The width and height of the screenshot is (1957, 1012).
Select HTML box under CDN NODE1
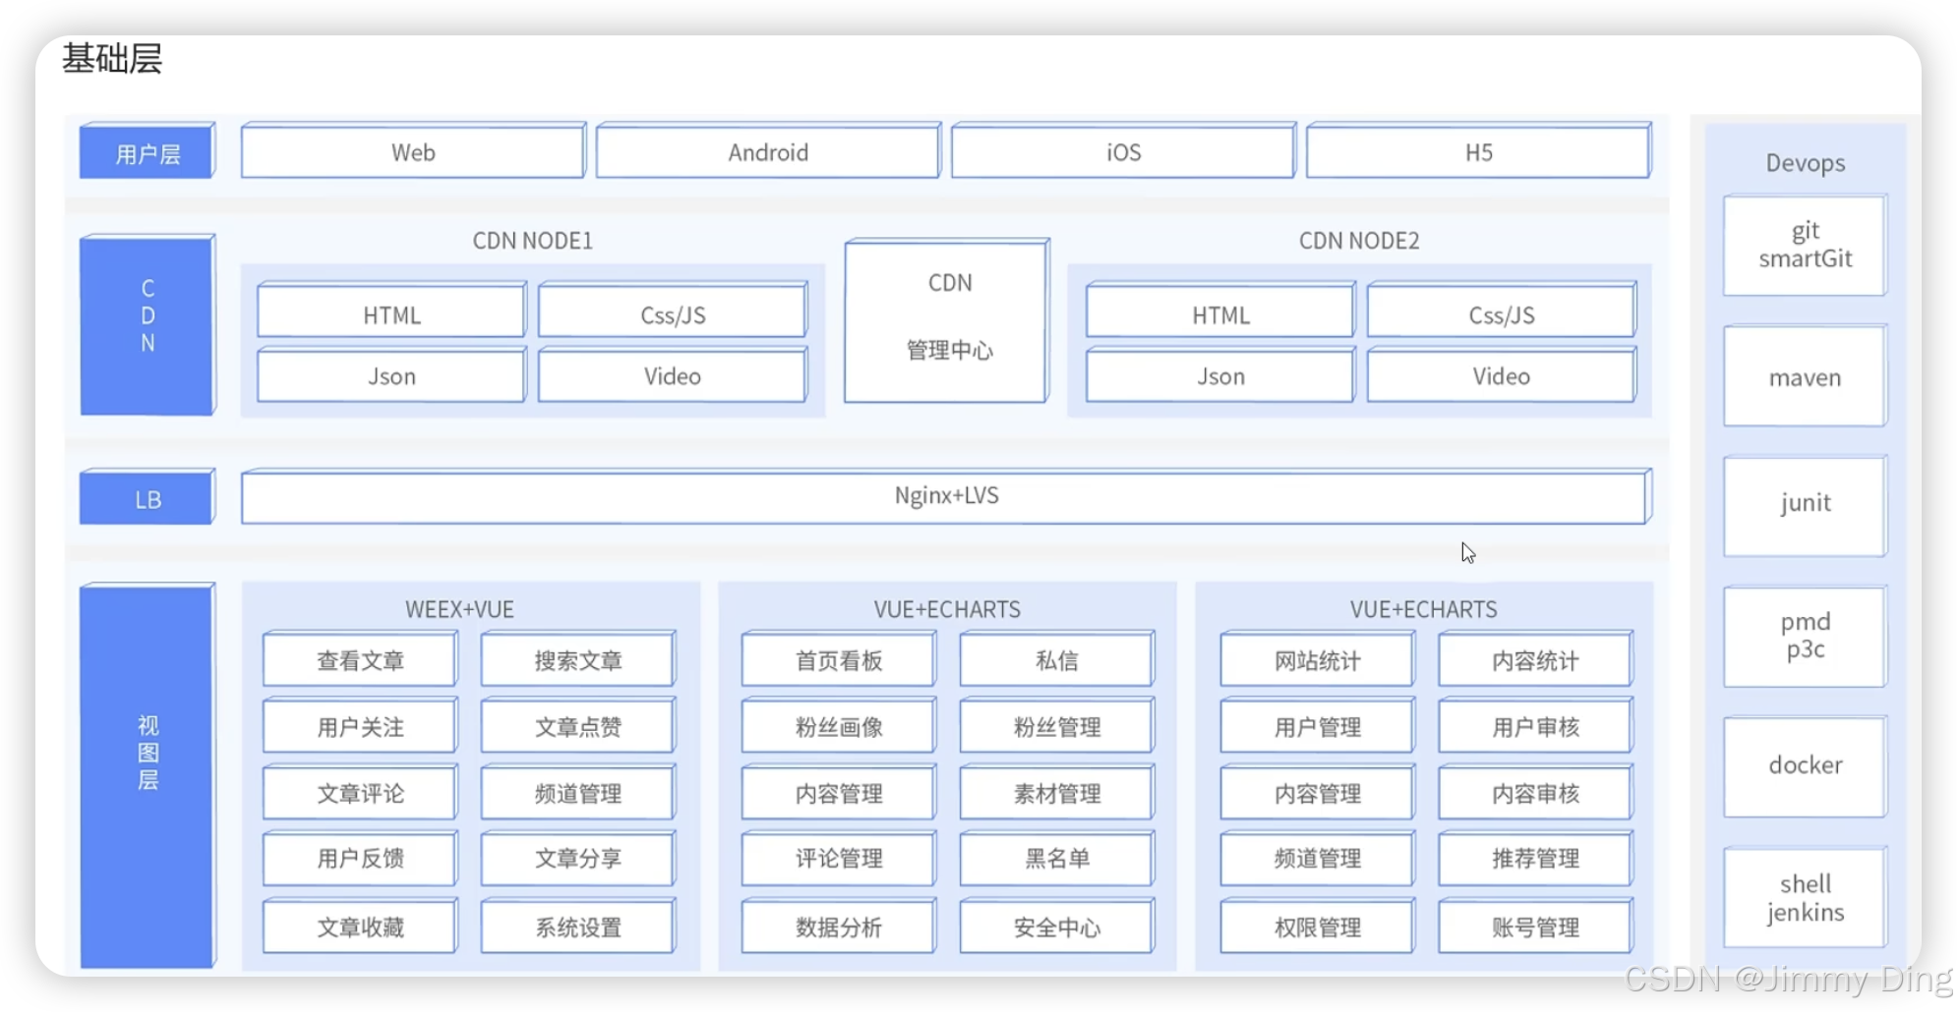coord(391,310)
